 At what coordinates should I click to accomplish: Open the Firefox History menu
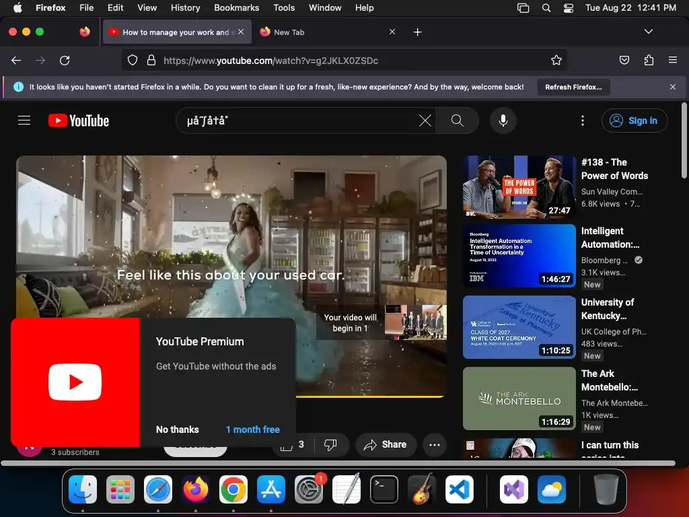(185, 7)
